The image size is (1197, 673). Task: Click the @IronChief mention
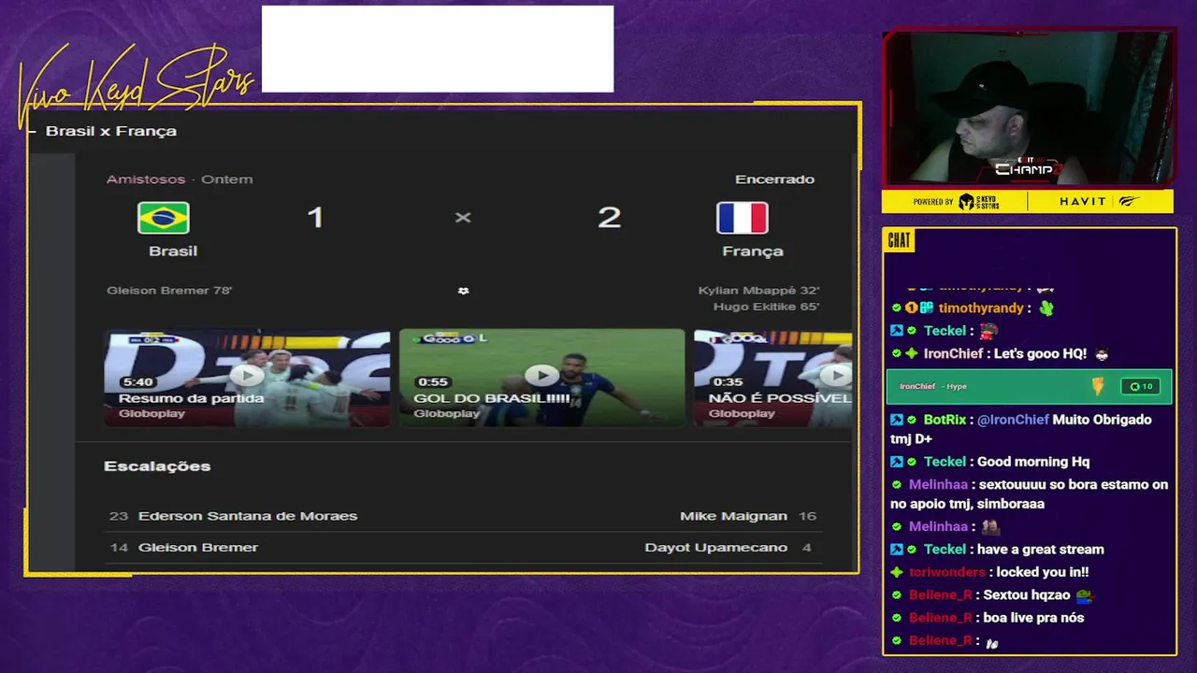[x=1013, y=420]
